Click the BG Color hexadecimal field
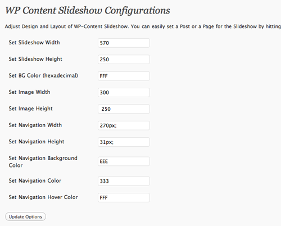The image size is (281, 226). tap(124, 76)
